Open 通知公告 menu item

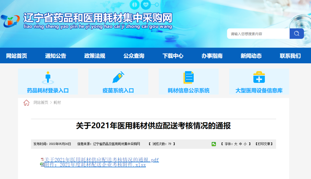tap(56, 56)
